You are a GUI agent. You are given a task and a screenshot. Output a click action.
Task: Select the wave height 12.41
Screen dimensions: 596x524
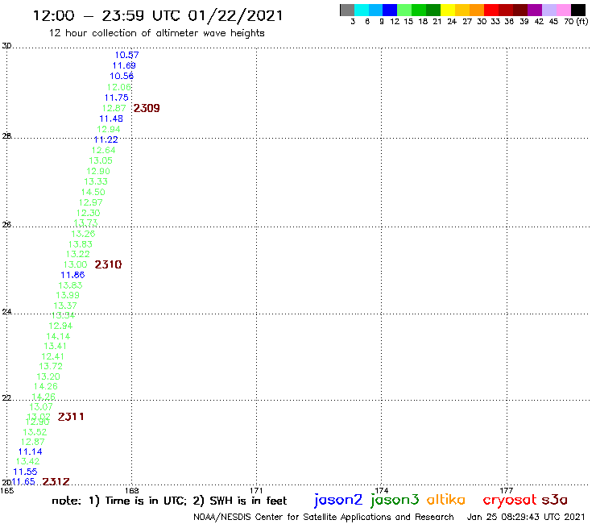tap(53, 356)
